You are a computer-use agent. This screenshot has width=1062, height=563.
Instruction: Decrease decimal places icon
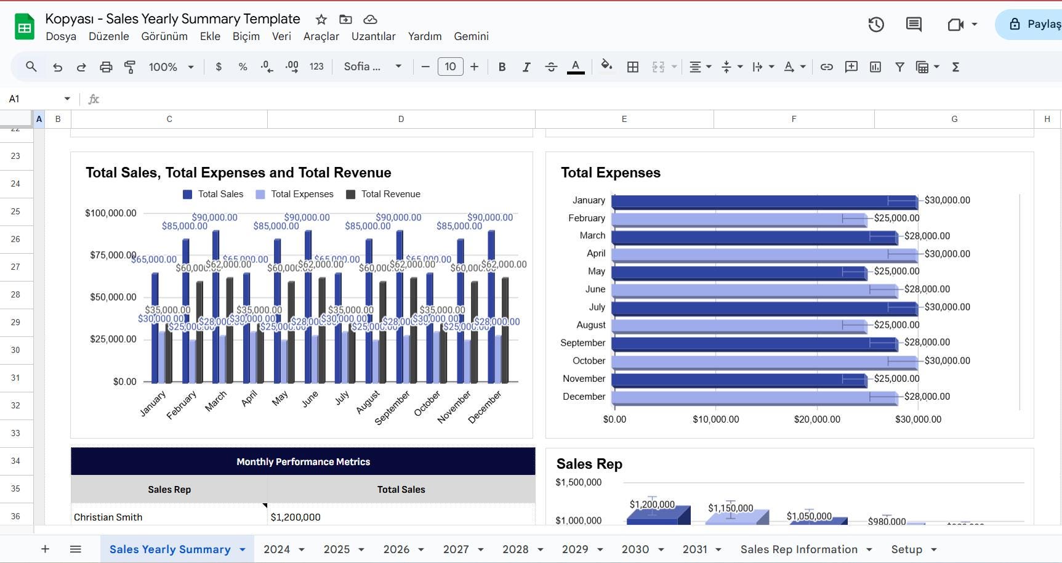(x=267, y=67)
